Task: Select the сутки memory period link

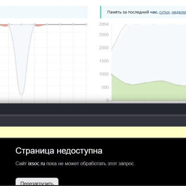Action: coord(164,12)
